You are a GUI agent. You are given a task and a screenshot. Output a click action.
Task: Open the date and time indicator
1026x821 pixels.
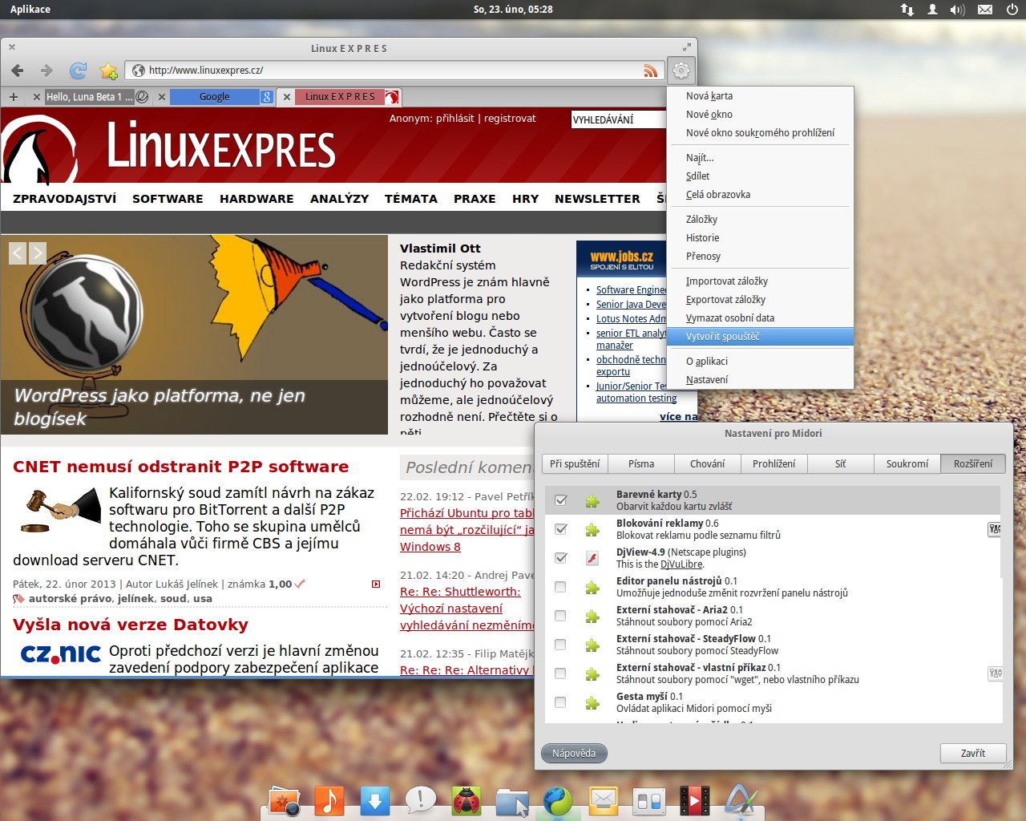[x=513, y=10]
